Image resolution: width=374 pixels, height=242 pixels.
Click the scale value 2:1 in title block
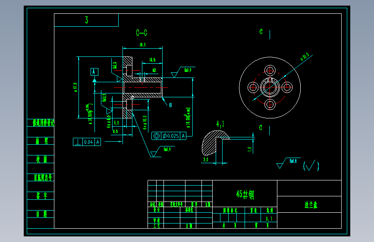[269, 218]
